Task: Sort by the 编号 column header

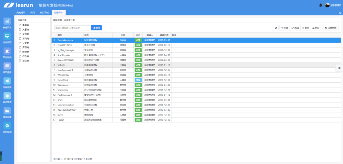Action: point(70,35)
